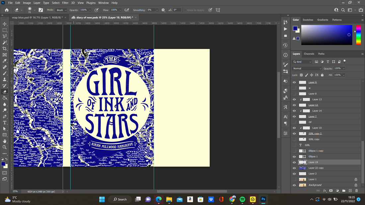
Task: Select the Clone Stamp tool
Action: pyautogui.click(x=5, y=79)
